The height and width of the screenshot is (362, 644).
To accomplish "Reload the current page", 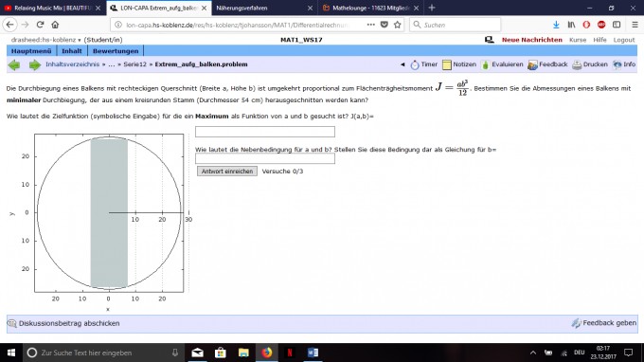I will [40, 25].
